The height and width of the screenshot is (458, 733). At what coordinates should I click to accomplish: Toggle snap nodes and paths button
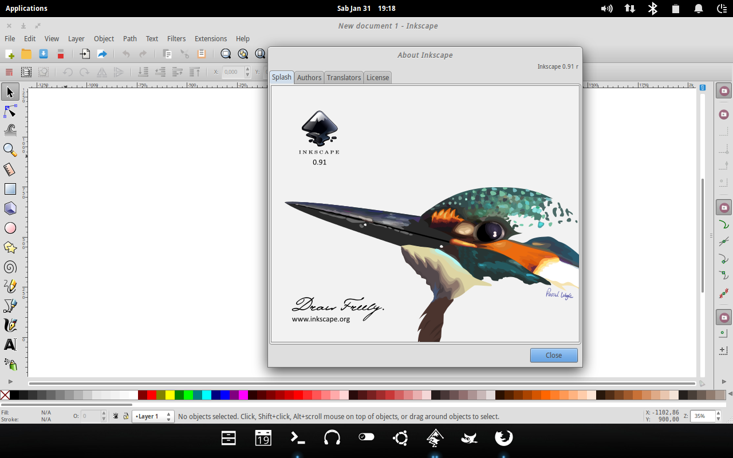724,207
